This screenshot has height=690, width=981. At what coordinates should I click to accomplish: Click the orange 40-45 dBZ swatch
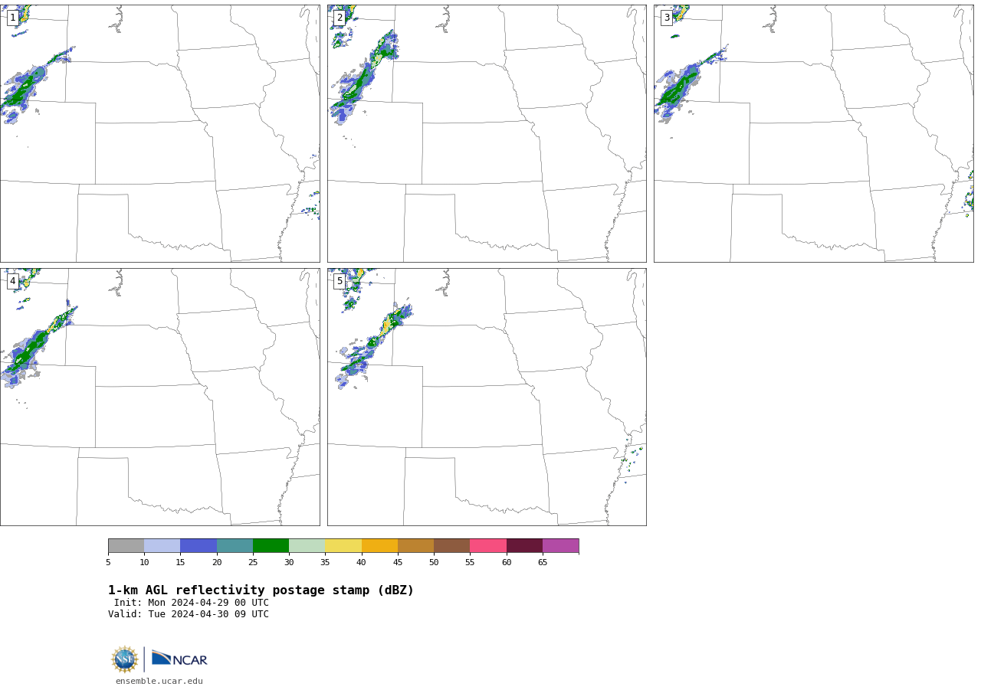coord(379,546)
